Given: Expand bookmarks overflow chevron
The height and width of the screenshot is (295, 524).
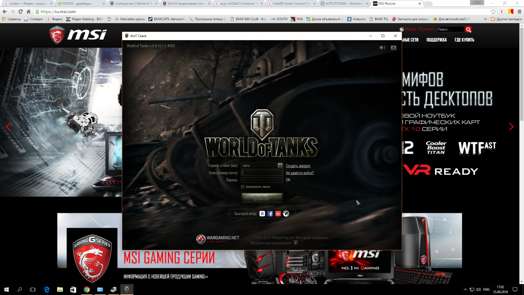Looking at the screenshot, I should (486, 19).
